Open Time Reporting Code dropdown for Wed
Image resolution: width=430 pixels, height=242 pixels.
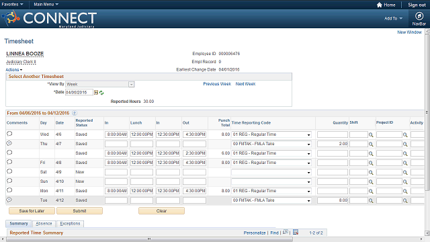point(271,134)
